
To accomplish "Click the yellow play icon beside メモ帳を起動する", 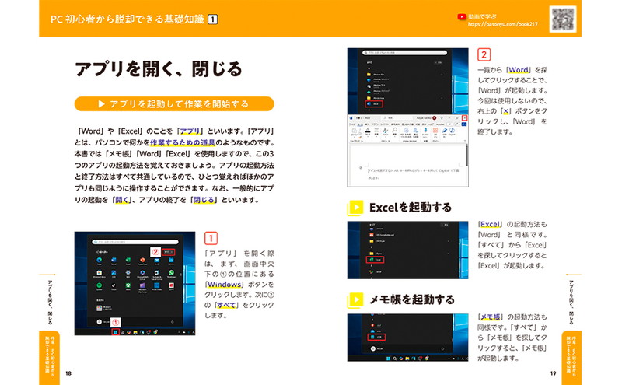I will [x=355, y=299].
